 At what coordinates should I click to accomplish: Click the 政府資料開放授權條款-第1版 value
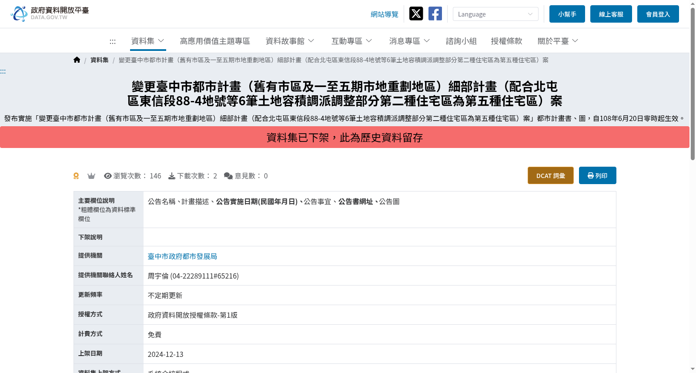[x=193, y=315]
